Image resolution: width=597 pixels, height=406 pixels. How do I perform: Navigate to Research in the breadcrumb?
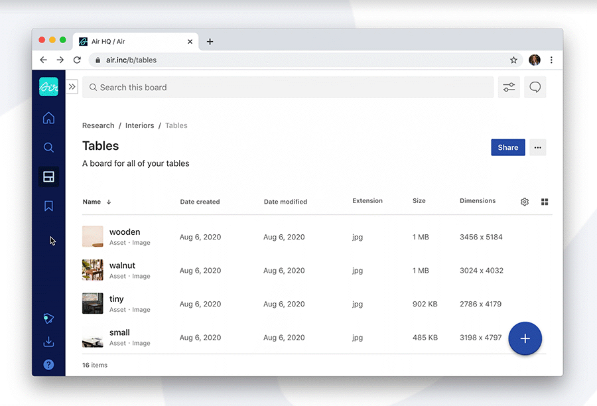coord(98,125)
